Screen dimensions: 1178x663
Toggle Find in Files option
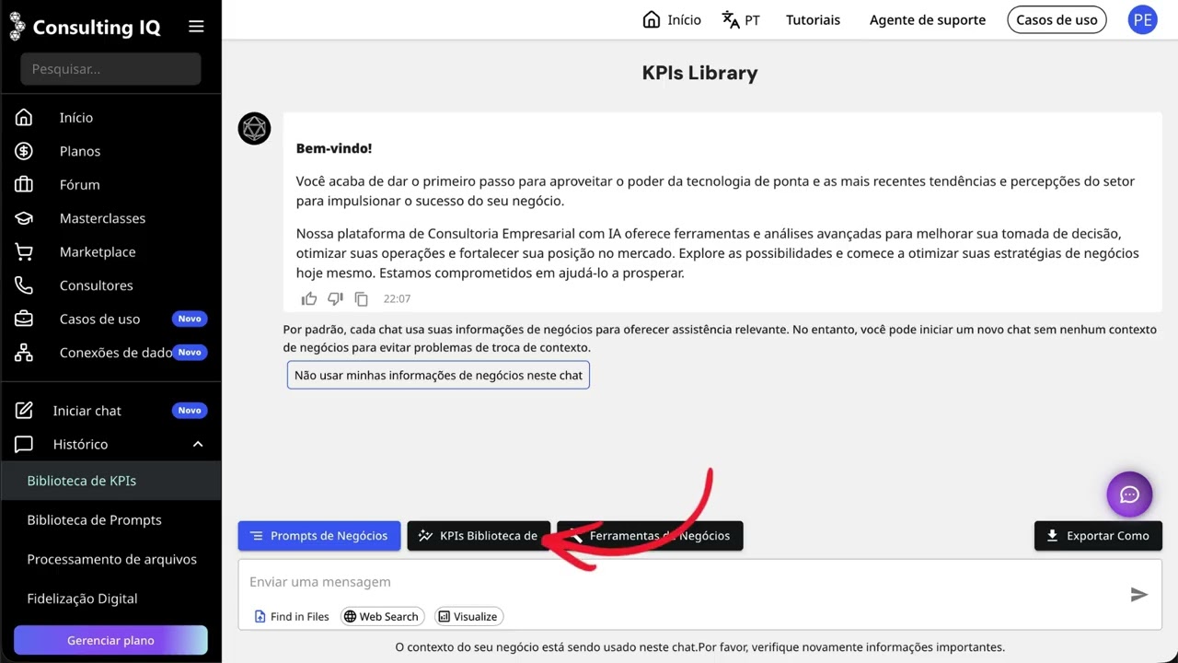point(292,617)
